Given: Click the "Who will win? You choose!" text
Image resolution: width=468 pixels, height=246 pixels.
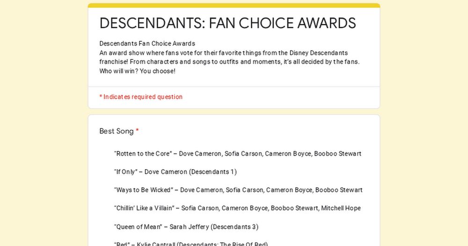Looking at the screenshot, I should coord(137,71).
